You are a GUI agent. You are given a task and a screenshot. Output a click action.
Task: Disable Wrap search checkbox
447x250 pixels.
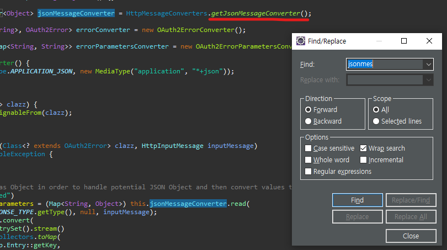pos(363,148)
